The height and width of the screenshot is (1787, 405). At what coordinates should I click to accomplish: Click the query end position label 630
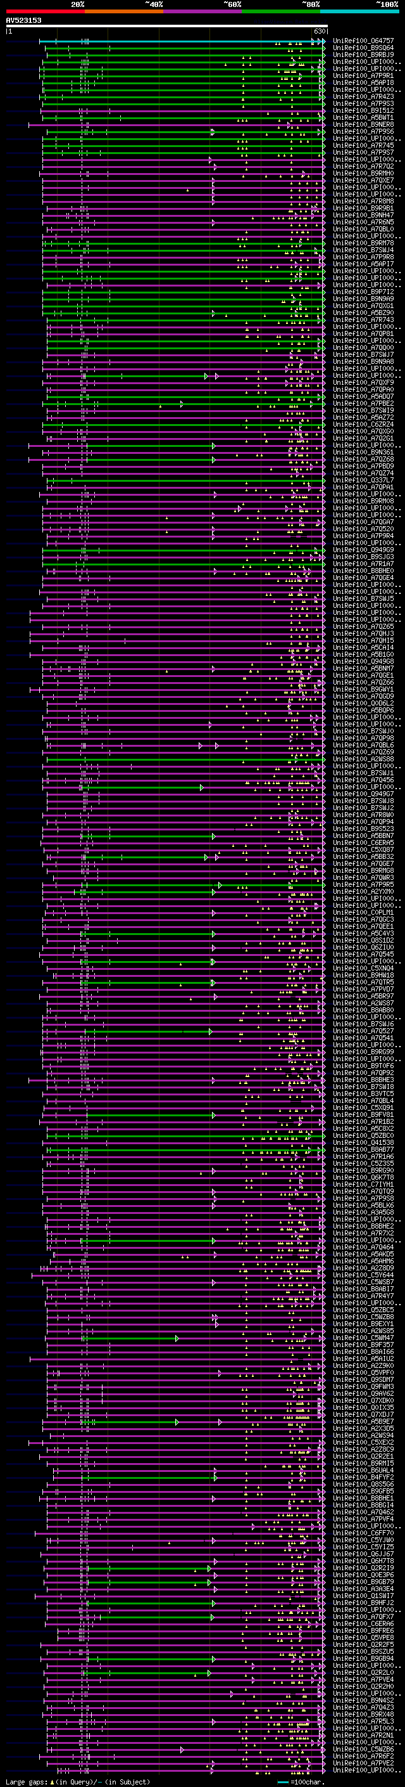click(x=319, y=31)
